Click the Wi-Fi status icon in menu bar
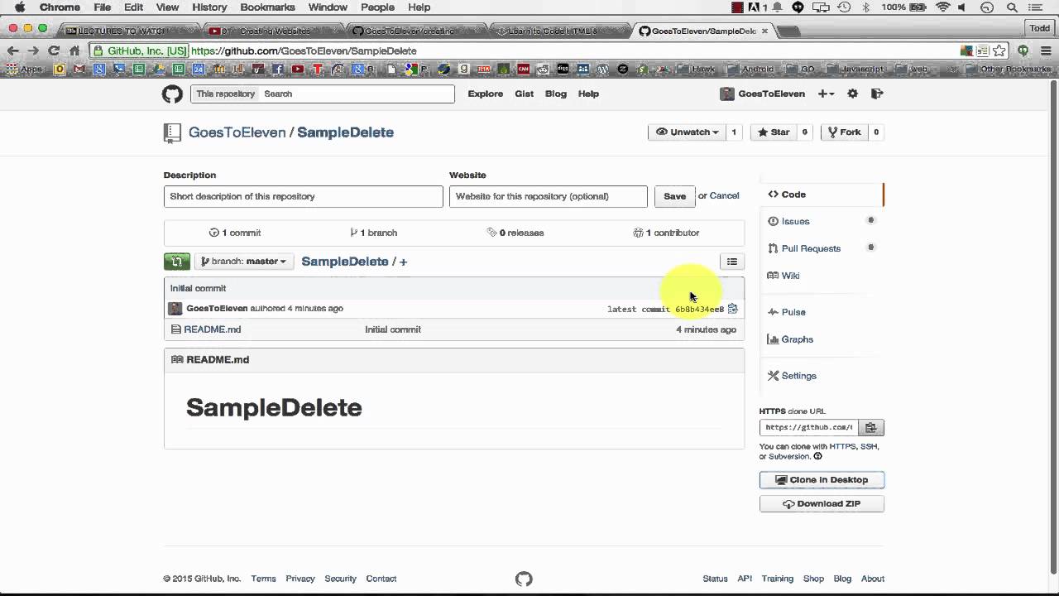This screenshot has width=1059, height=596. pos(942,7)
